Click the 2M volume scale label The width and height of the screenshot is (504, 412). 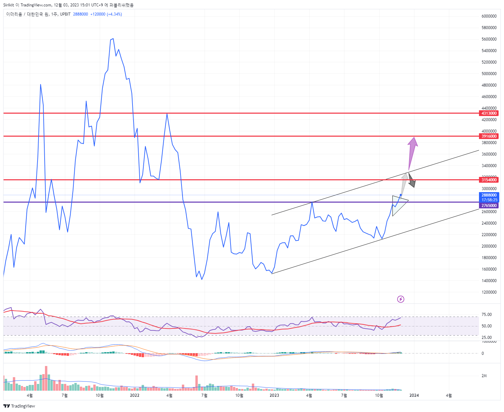coord(484,376)
